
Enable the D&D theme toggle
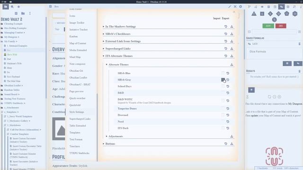[x=223, y=93]
